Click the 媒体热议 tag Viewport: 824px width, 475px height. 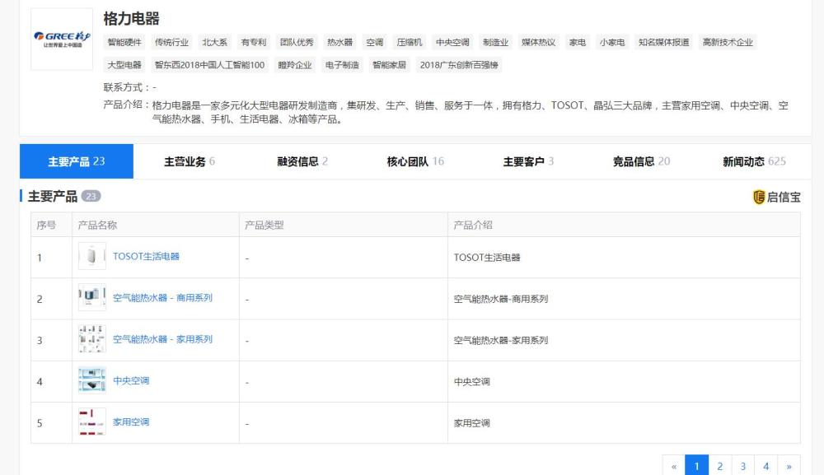[x=539, y=43]
